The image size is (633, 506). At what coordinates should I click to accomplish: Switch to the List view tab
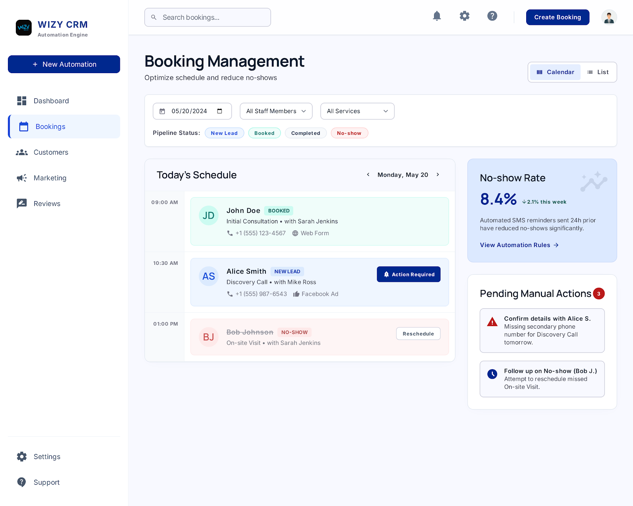[598, 72]
